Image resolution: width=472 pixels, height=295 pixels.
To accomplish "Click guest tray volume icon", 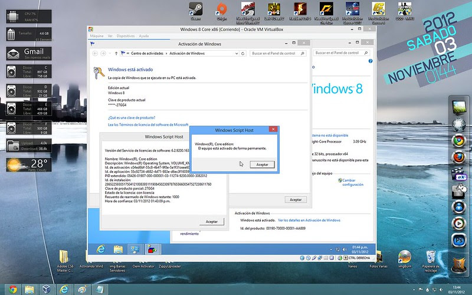I will [345, 250].
